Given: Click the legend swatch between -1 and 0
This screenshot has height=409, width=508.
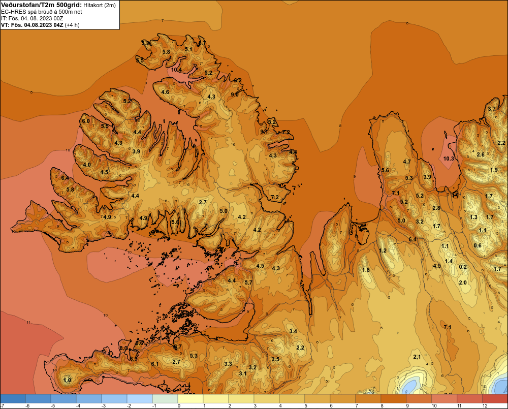Looking at the screenshot, I should tap(165, 399).
